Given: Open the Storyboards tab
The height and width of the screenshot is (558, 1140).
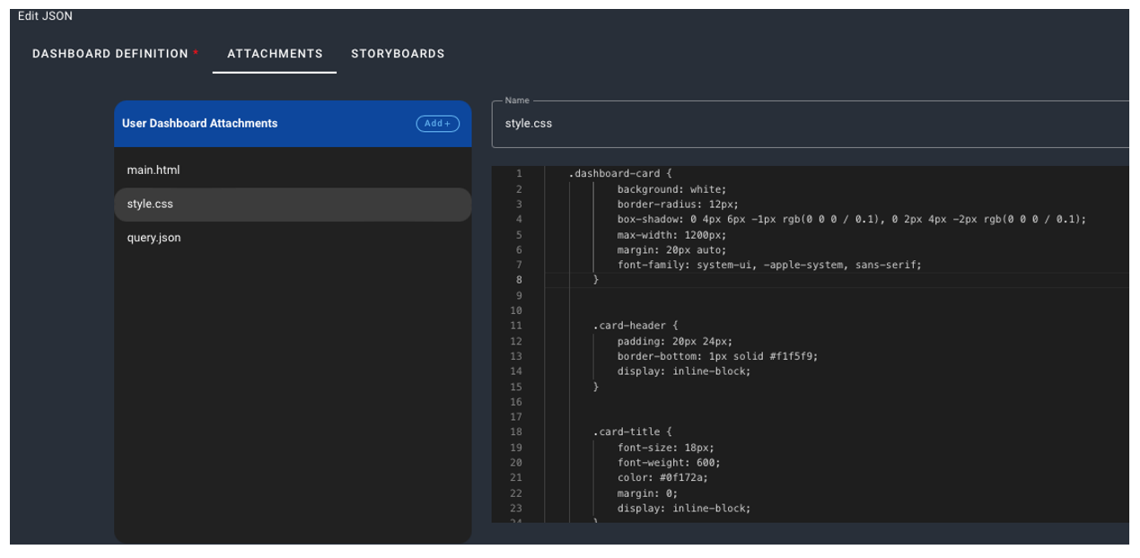Looking at the screenshot, I should (398, 54).
